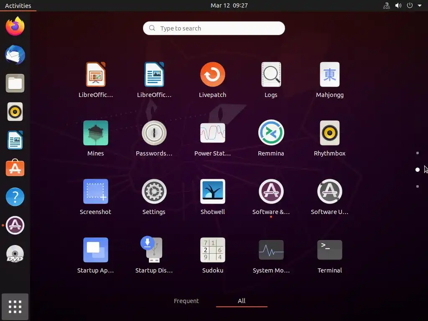Screen dimensions: 428x321
Task: Click the network status icon
Action: [386, 5]
